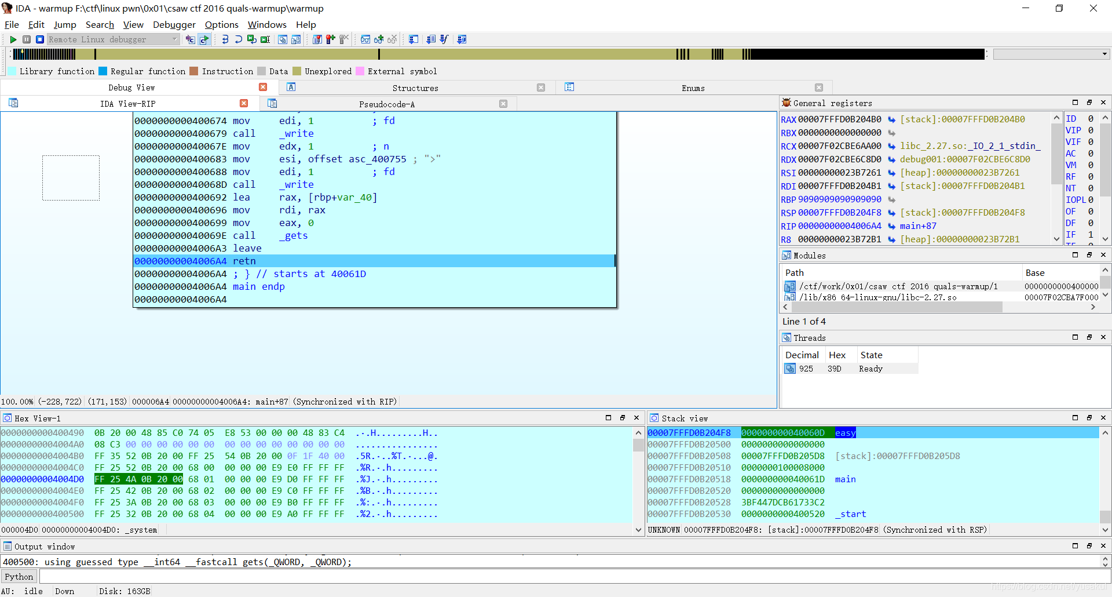Click the Structures tab icon
The image size is (1112, 597).
tap(291, 87)
